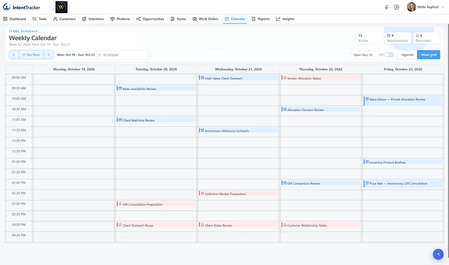
Task: Click the Opportunities share-nodes icon
Action: [x=138, y=19]
